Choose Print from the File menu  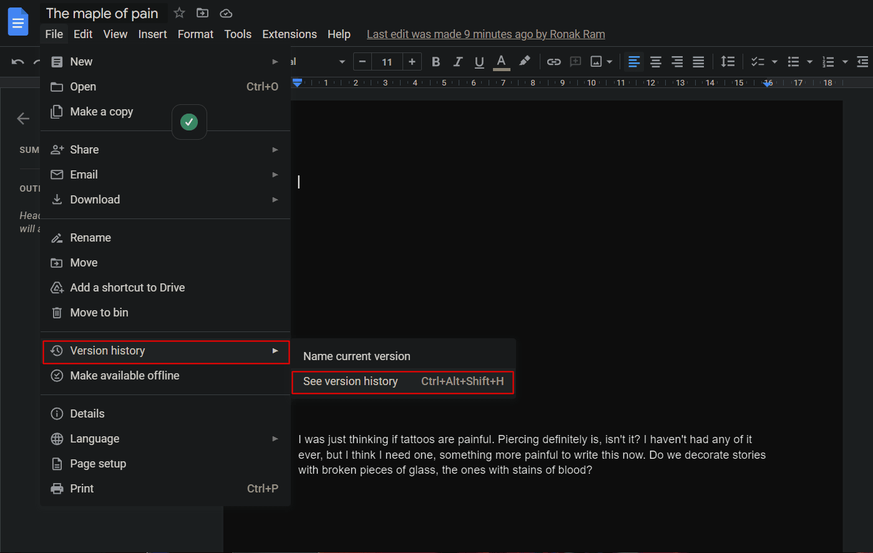(x=165, y=489)
